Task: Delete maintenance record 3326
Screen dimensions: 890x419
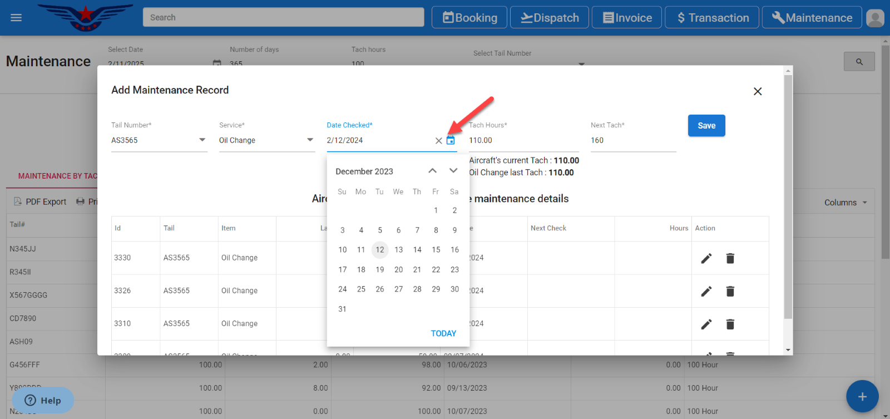Action: tap(730, 291)
